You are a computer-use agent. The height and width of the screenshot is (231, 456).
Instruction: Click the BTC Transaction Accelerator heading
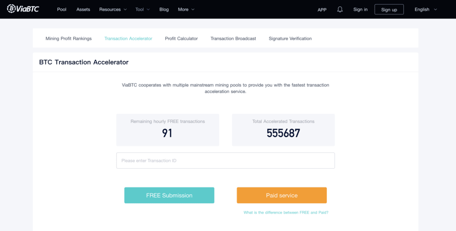coord(84,62)
